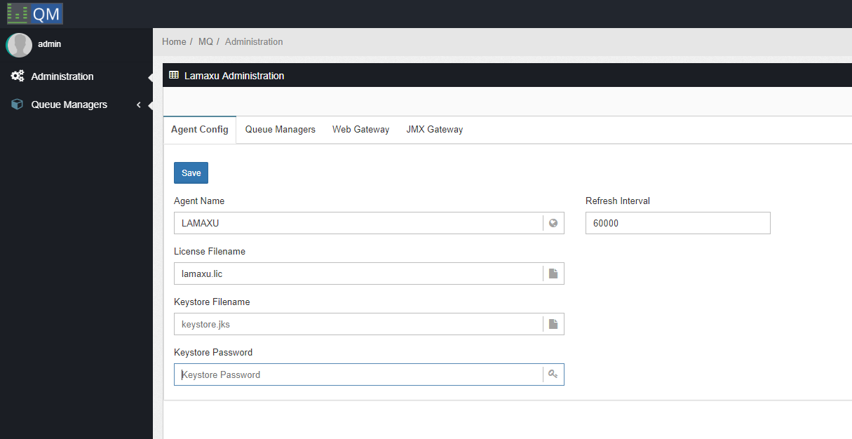Go to MQ breadcrumb link
Image resolution: width=852 pixels, height=439 pixels.
click(x=205, y=42)
